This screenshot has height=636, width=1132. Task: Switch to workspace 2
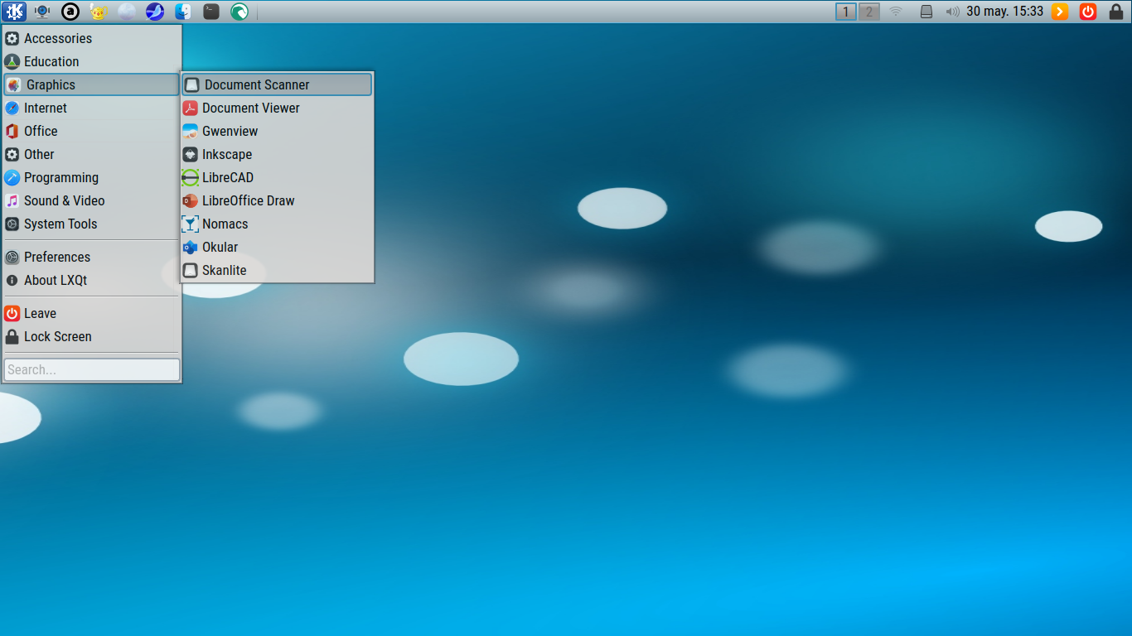click(x=869, y=12)
